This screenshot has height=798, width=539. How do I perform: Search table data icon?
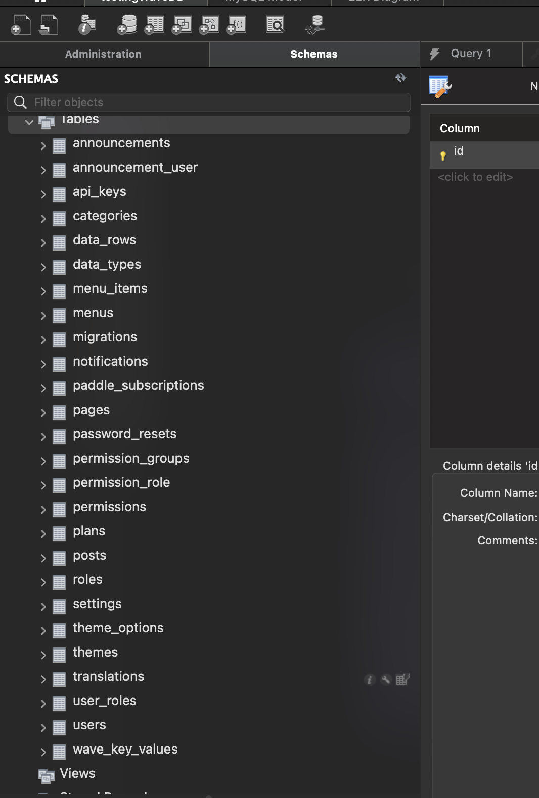[276, 24]
